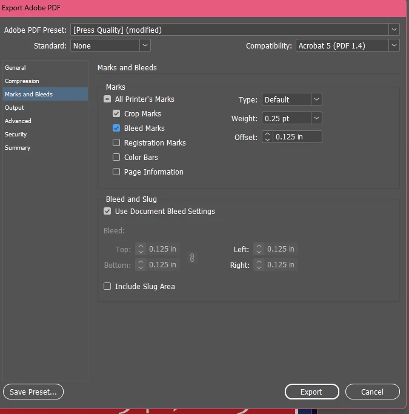Click the Top bleed value field
The width and height of the screenshot is (409, 414).
(163, 249)
